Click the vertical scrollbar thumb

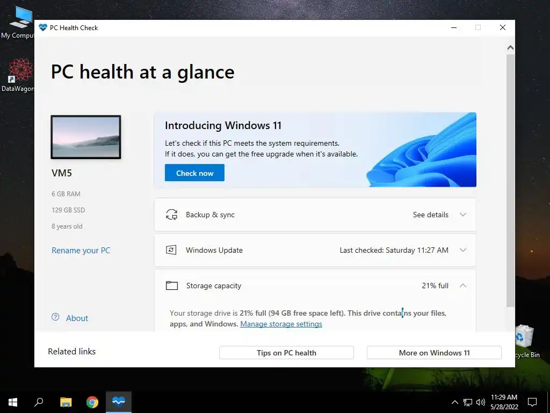click(510, 181)
